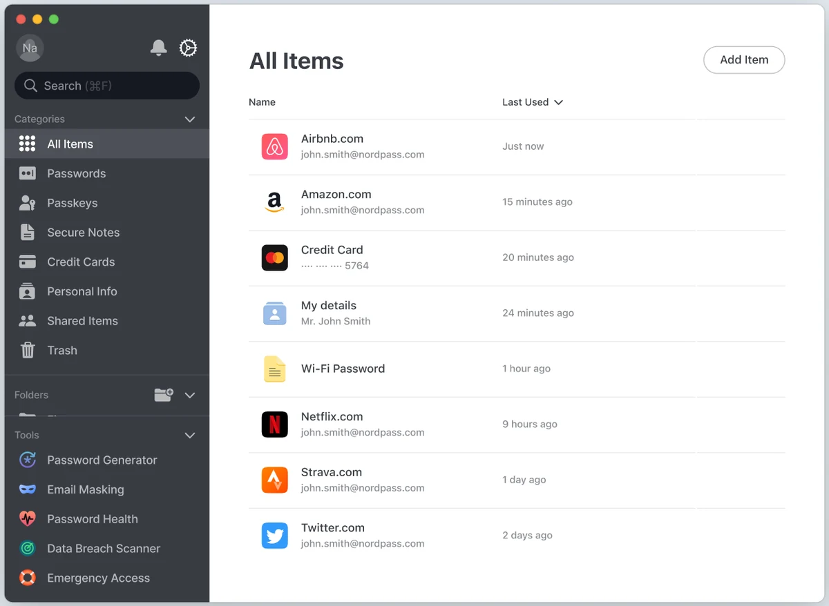Open Email Masking tool label

tap(86, 489)
